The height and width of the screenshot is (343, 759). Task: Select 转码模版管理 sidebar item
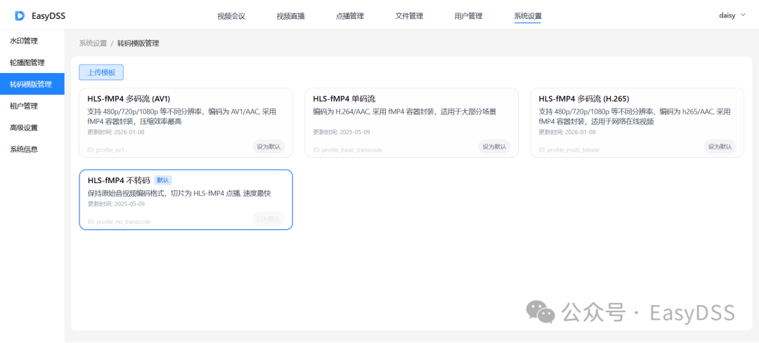[x=32, y=84]
